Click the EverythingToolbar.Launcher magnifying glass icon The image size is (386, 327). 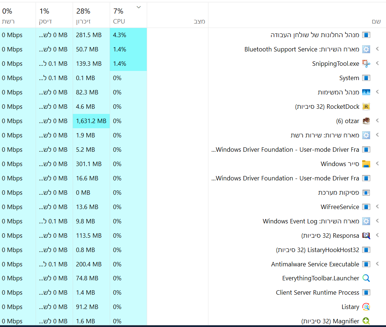(366, 278)
